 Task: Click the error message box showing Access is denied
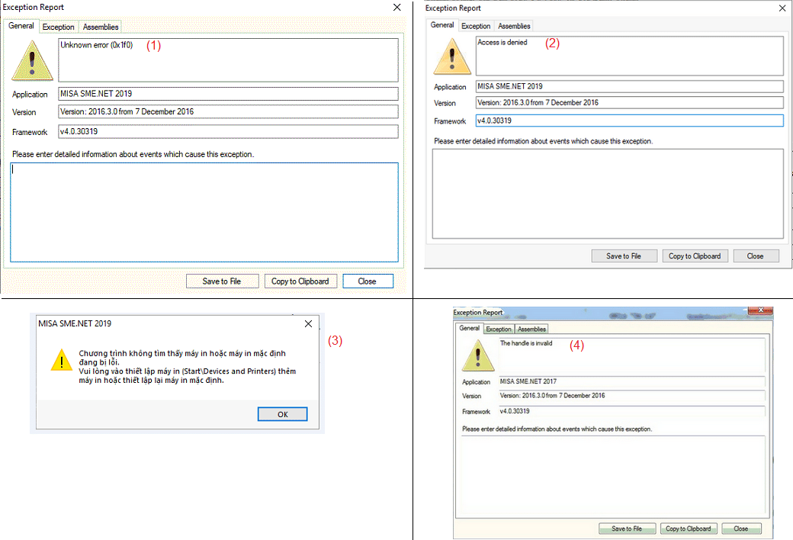coord(630,56)
